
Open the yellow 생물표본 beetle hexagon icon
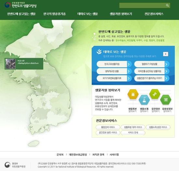coord(133,94)
